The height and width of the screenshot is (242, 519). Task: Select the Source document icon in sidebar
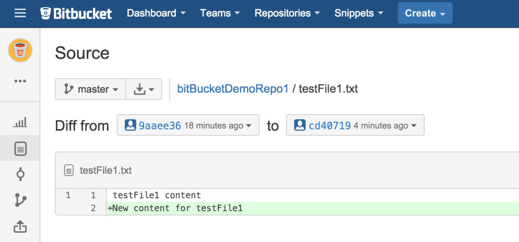pyautogui.click(x=20, y=149)
